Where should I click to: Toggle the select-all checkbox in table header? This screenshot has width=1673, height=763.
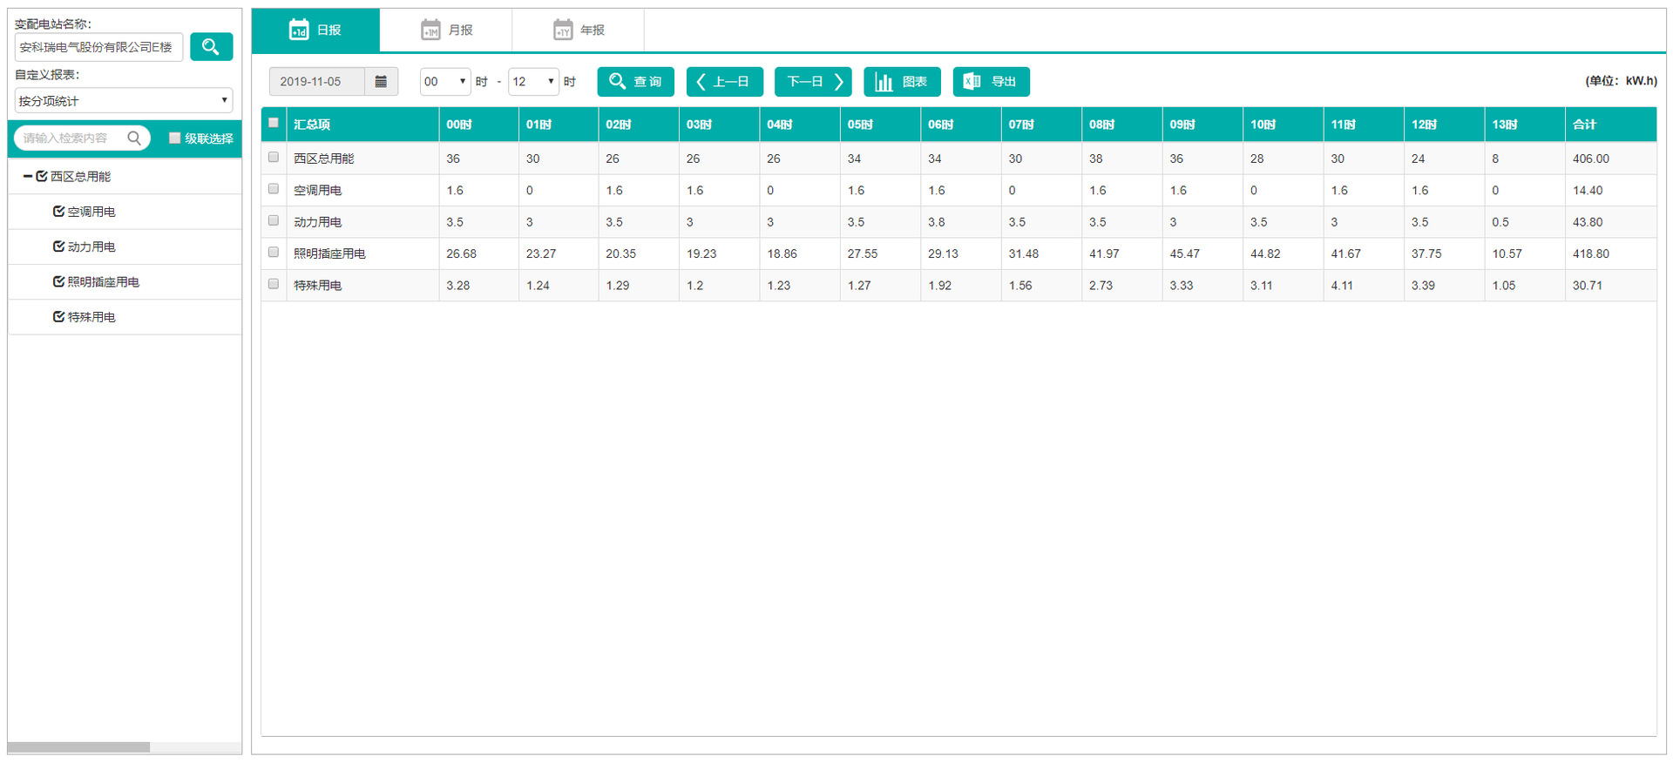(274, 123)
